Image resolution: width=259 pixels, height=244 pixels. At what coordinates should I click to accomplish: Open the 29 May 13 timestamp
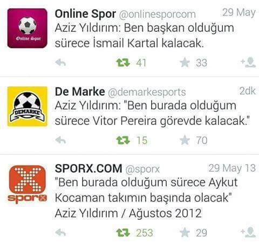pyautogui.click(x=232, y=169)
